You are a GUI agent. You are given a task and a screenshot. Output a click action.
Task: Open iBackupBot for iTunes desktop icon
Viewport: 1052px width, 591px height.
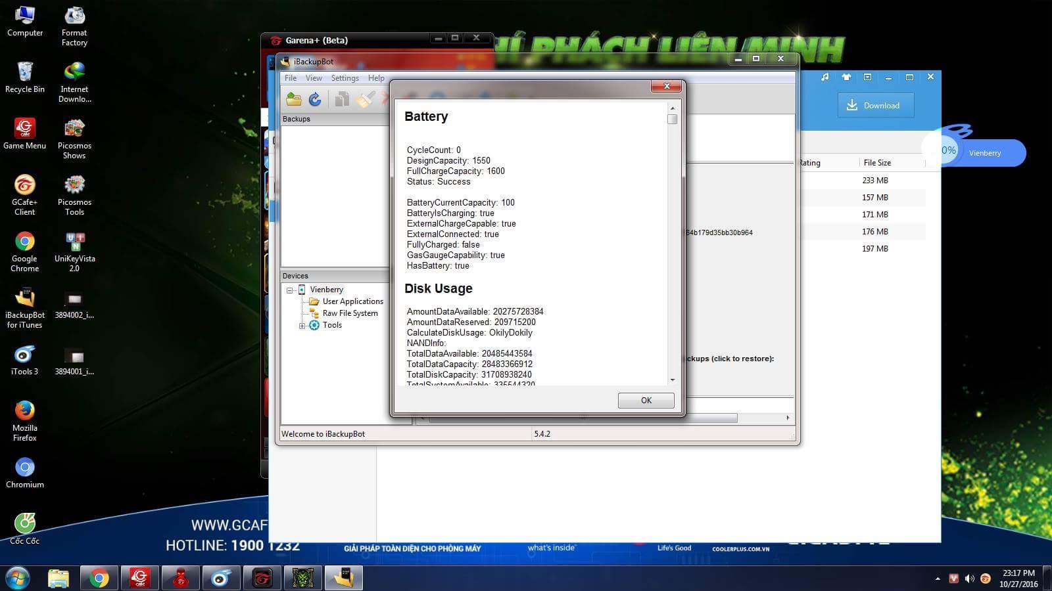click(25, 307)
